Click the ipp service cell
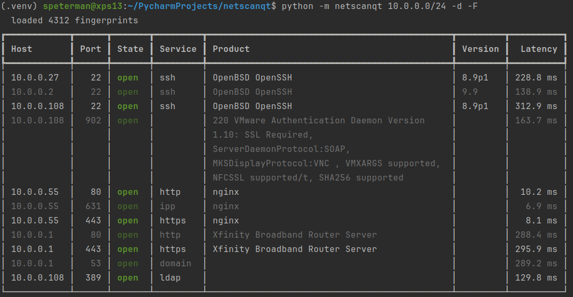 point(167,206)
